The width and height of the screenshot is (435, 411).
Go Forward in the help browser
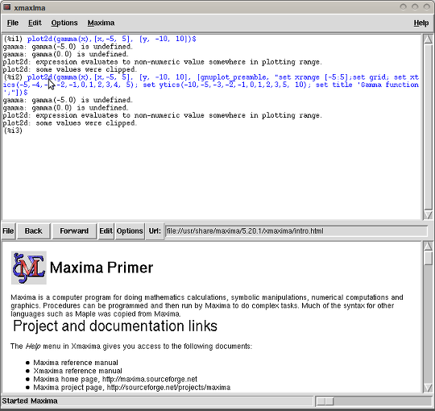[74, 231]
